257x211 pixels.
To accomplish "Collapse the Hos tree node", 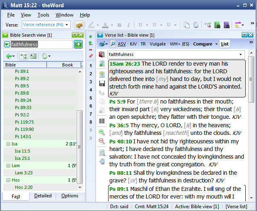I will (x=8, y=180).
